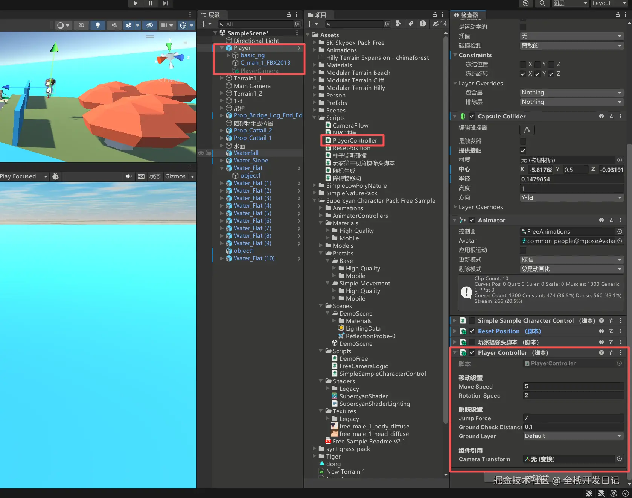Click the Play button in top toolbar
The width and height of the screenshot is (632, 498).
tap(135, 3)
